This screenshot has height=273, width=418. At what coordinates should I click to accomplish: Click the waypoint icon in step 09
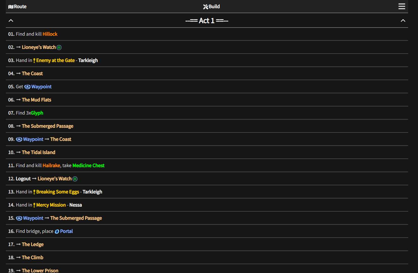19,140
